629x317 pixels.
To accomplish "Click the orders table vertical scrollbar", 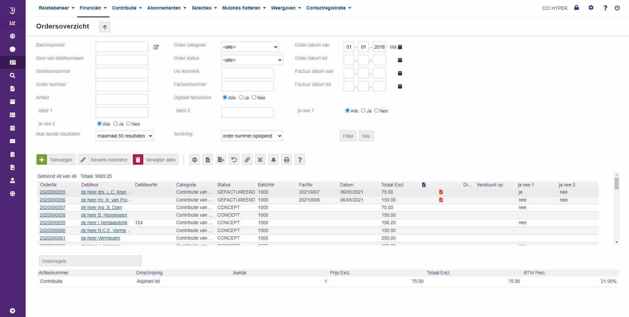I will [617, 208].
